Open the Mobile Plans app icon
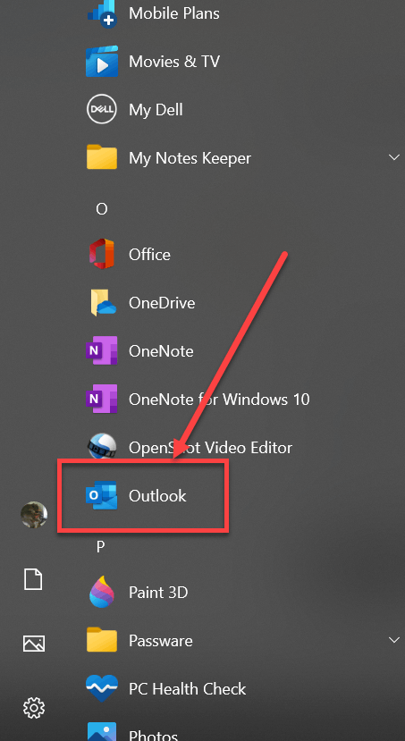The width and height of the screenshot is (405, 741). click(102, 13)
